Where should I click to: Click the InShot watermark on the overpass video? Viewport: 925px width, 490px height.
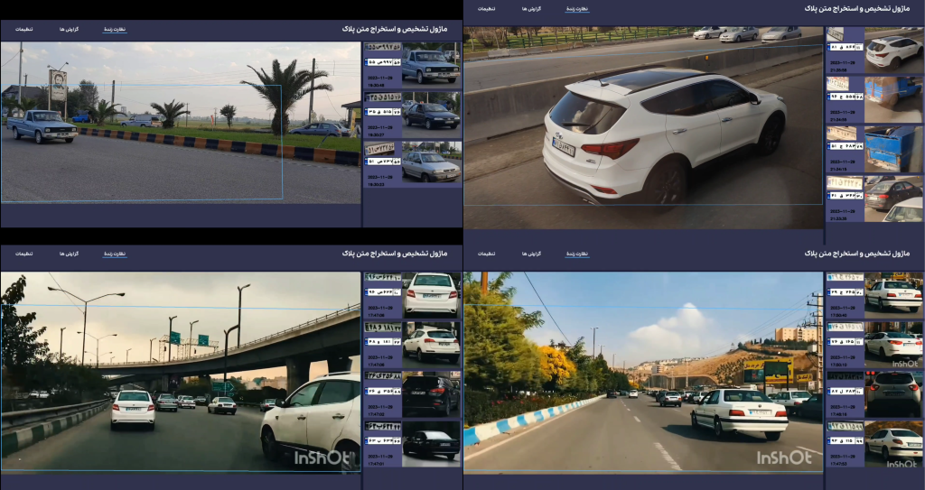[322, 458]
